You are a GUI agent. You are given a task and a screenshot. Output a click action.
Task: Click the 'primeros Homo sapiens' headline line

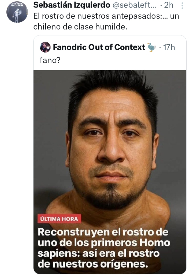coord(104,243)
